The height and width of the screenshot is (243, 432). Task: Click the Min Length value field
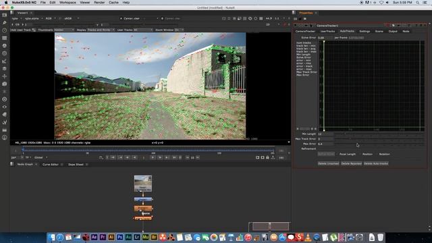pos(325,134)
